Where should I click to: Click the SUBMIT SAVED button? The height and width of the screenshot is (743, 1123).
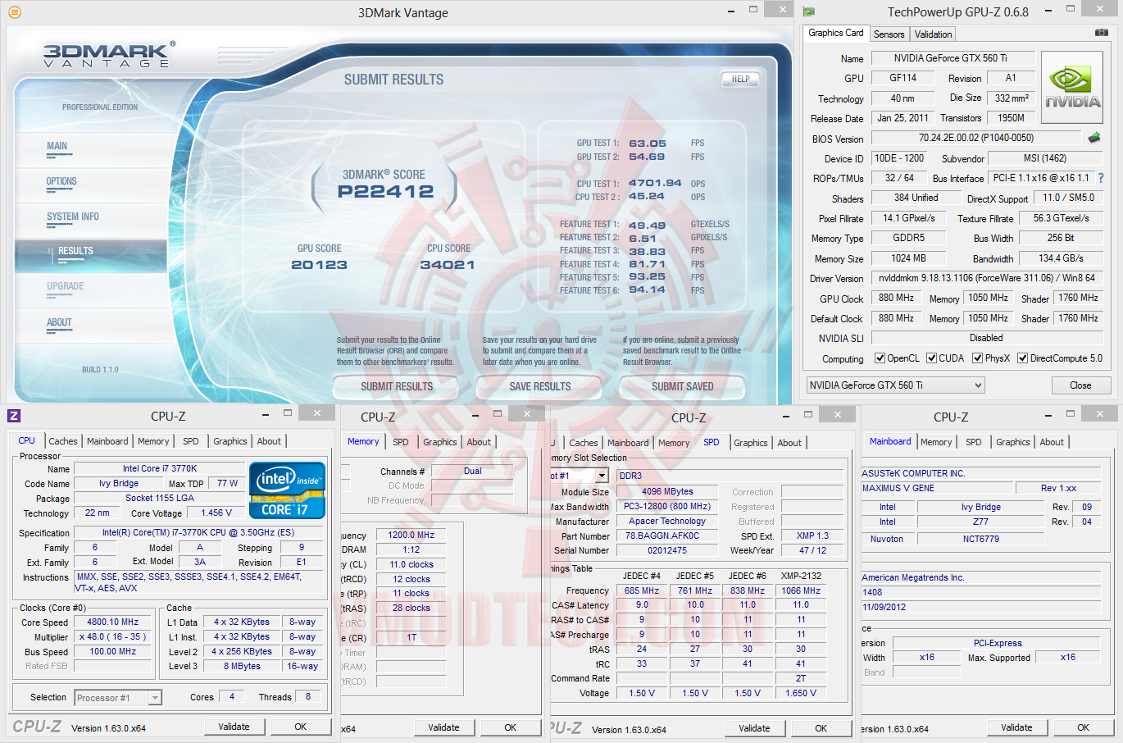682,386
